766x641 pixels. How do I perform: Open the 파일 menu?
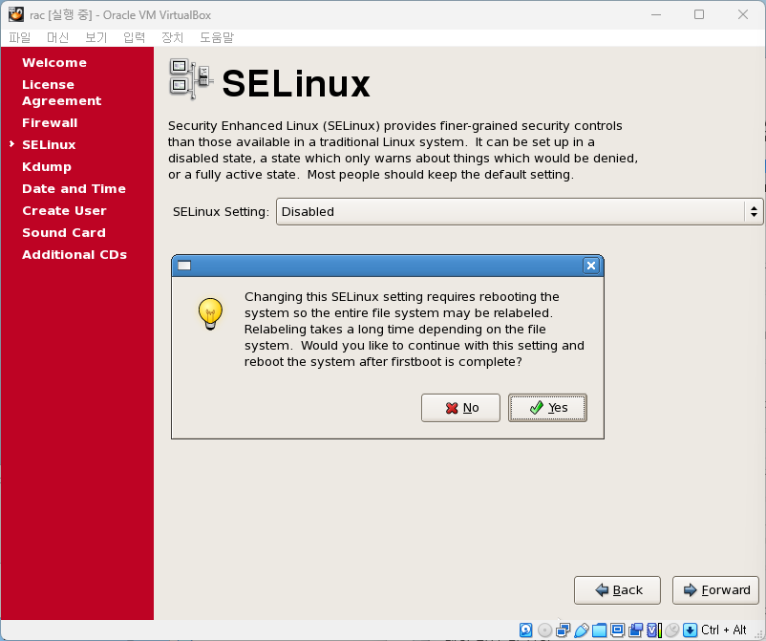[19, 37]
